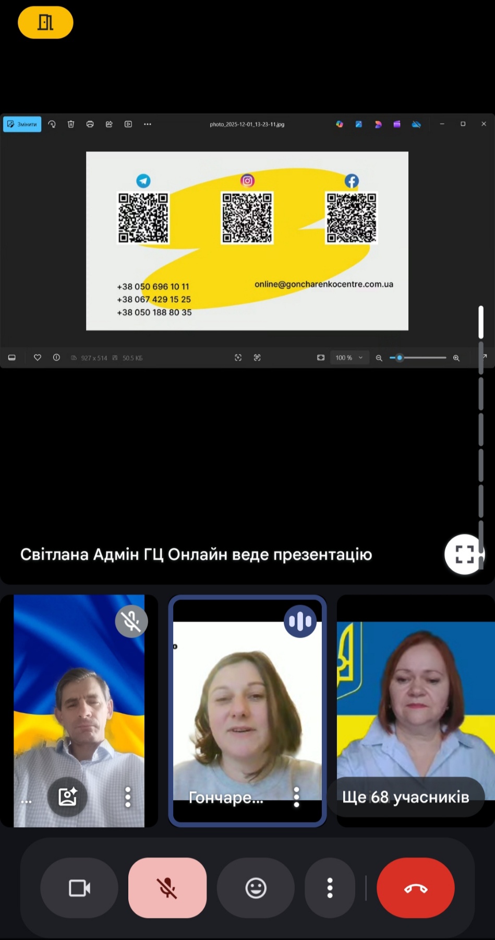Open Ще 68 учасників participant list
Screen dimensions: 495x940
click(406, 797)
